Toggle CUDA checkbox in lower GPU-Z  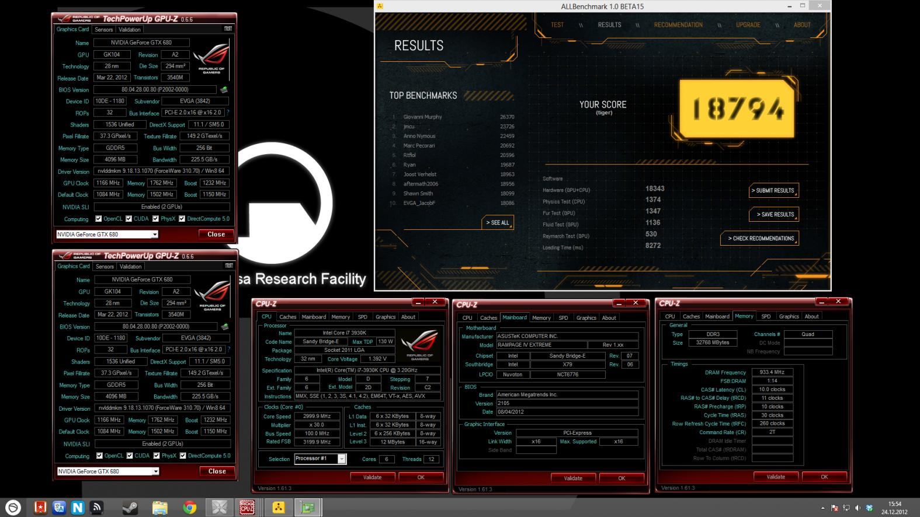[130, 456]
